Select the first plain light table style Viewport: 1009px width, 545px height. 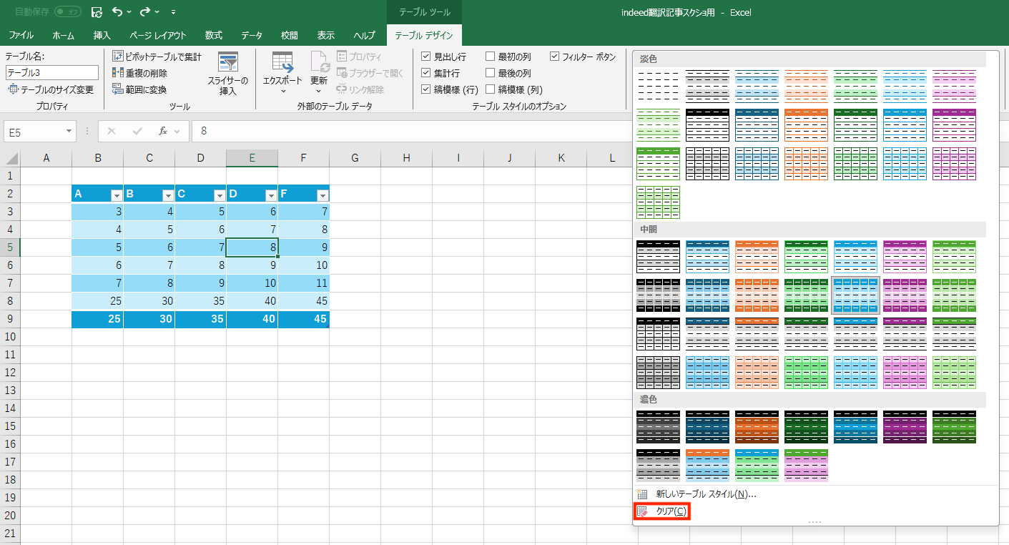(x=658, y=86)
